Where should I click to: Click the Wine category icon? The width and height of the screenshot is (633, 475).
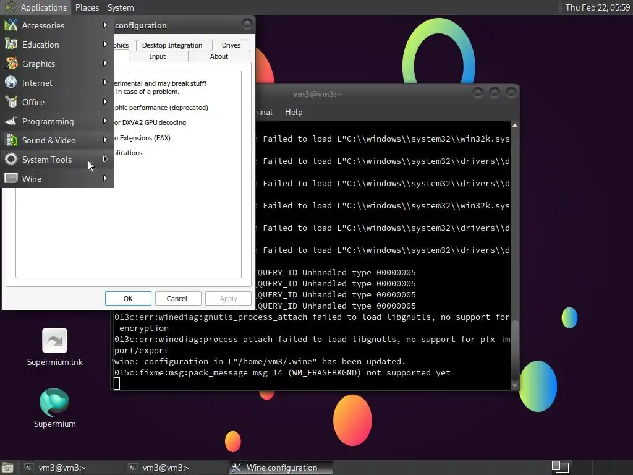(11, 179)
